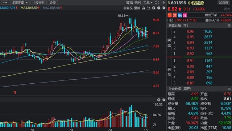The width and height of the screenshot is (232, 131).
Task: Open the 诊股 tab
Action: (x=53, y=3)
